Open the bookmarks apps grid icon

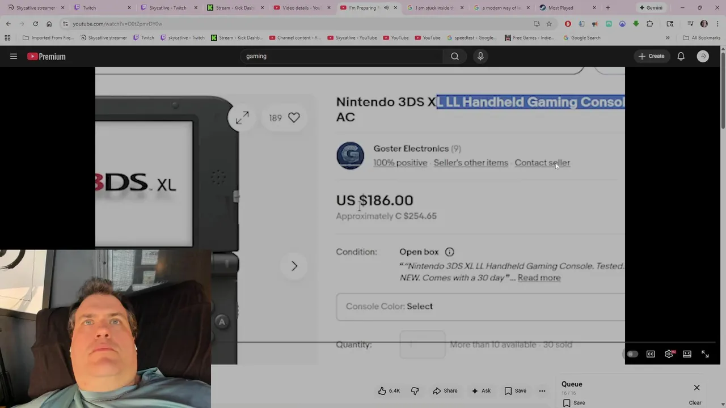tap(7, 38)
